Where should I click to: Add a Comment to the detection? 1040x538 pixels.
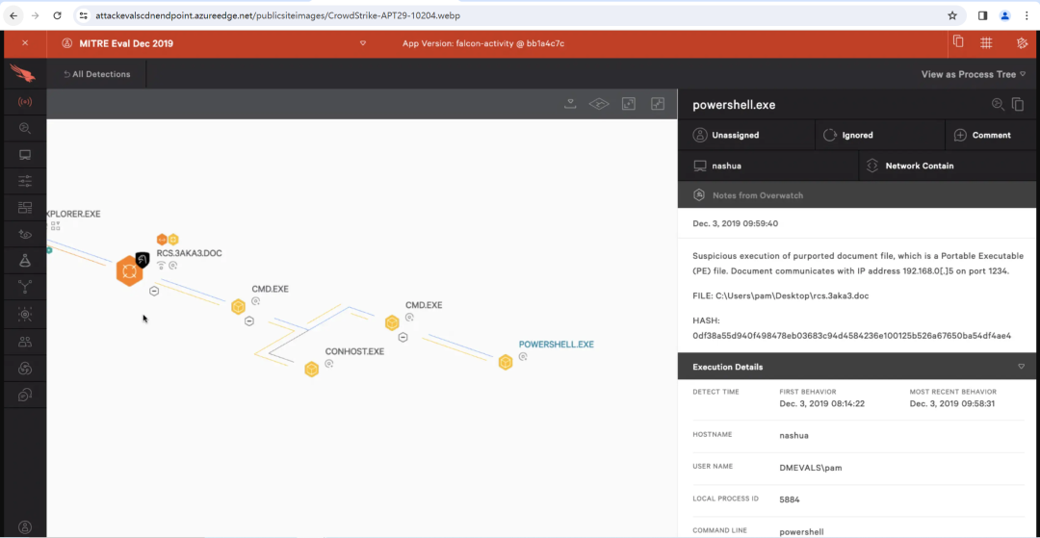tap(991, 135)
